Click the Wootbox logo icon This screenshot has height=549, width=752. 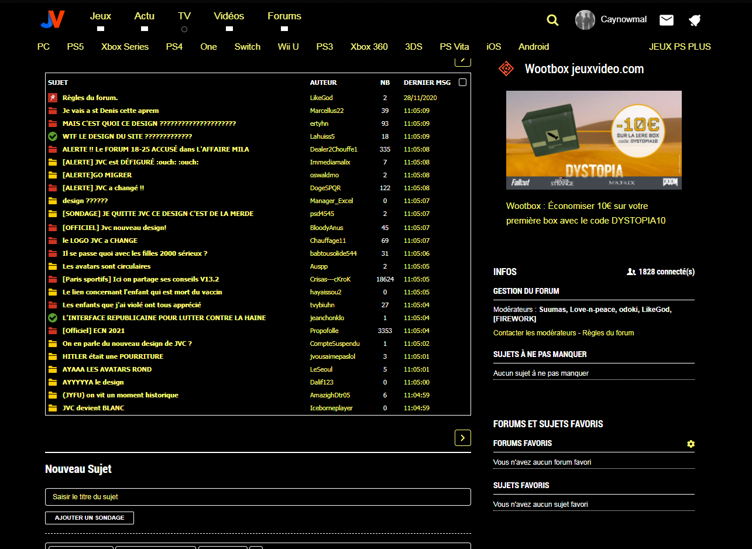coord(506,68)
